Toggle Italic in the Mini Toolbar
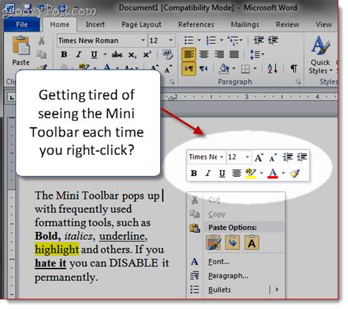This screenshot has width=348, height=309. point(208,173)
